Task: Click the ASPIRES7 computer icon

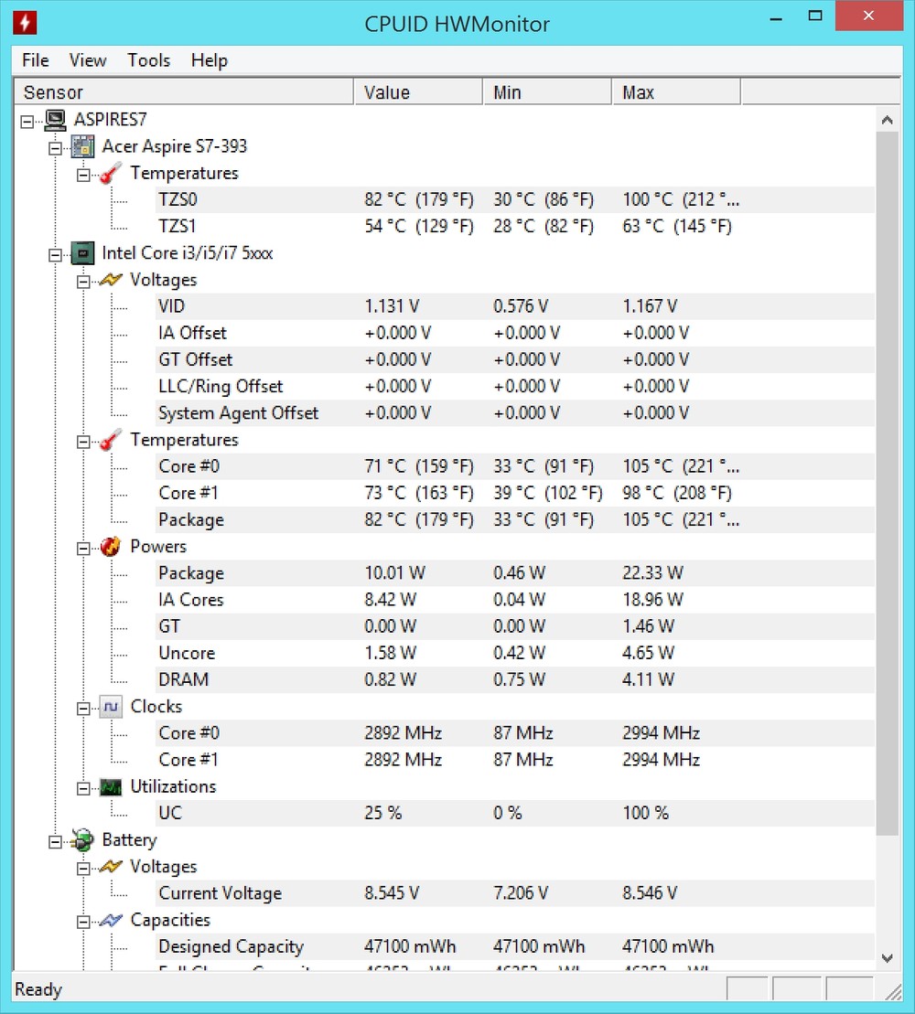Action: [x=55, y=120]
